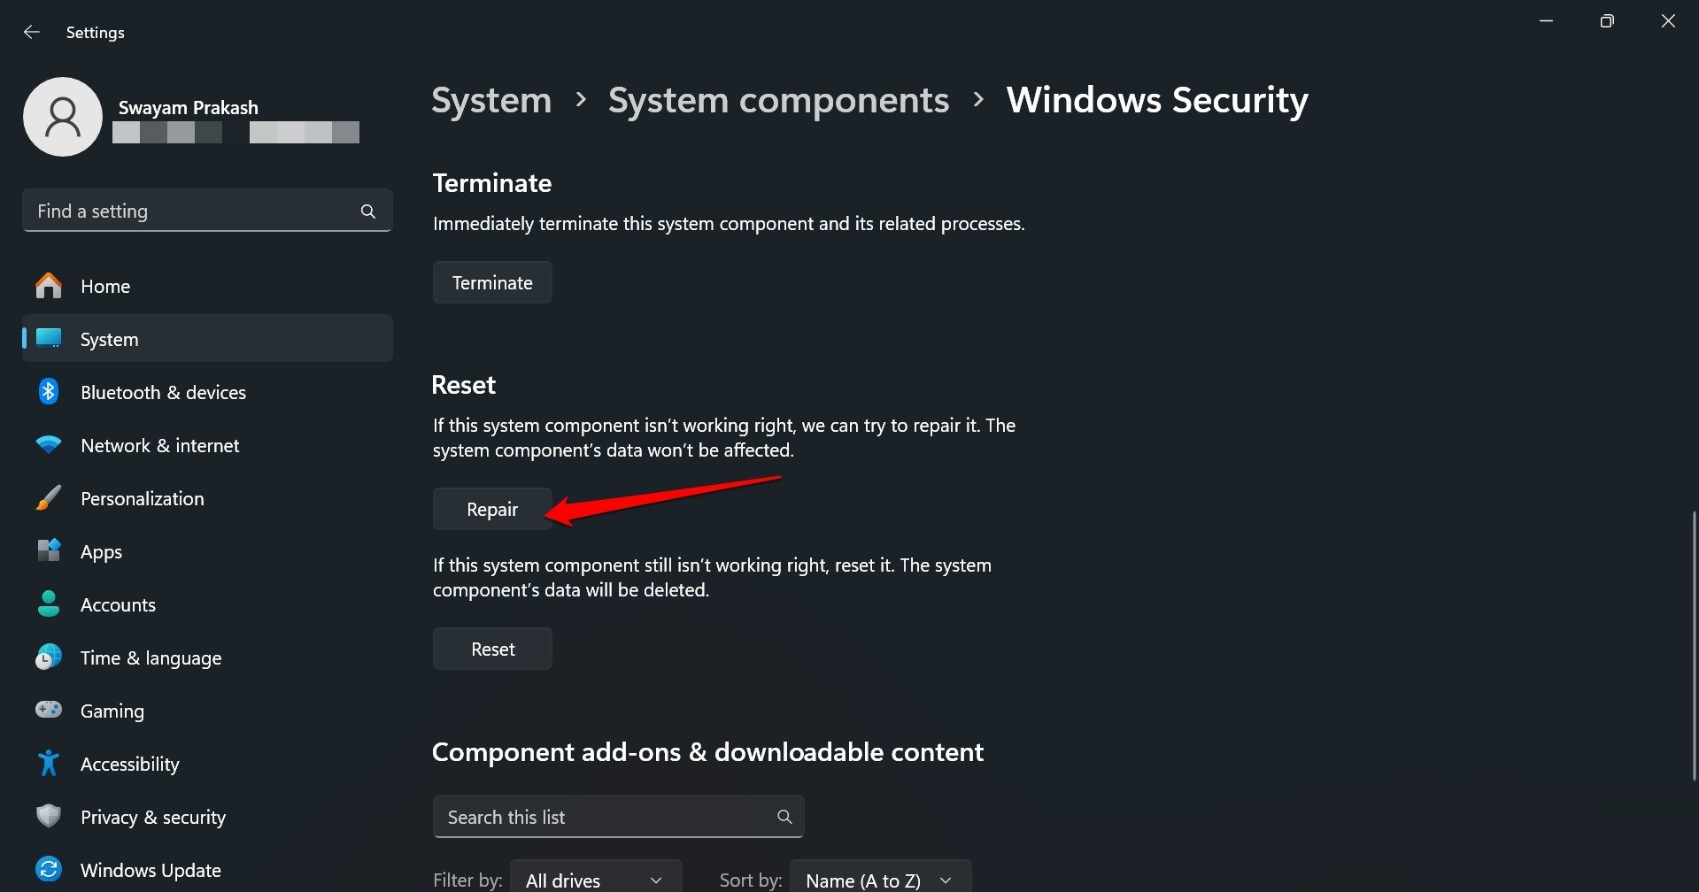
Task: Open Accounts settings in the sidebar
Action: click(118, 604)
